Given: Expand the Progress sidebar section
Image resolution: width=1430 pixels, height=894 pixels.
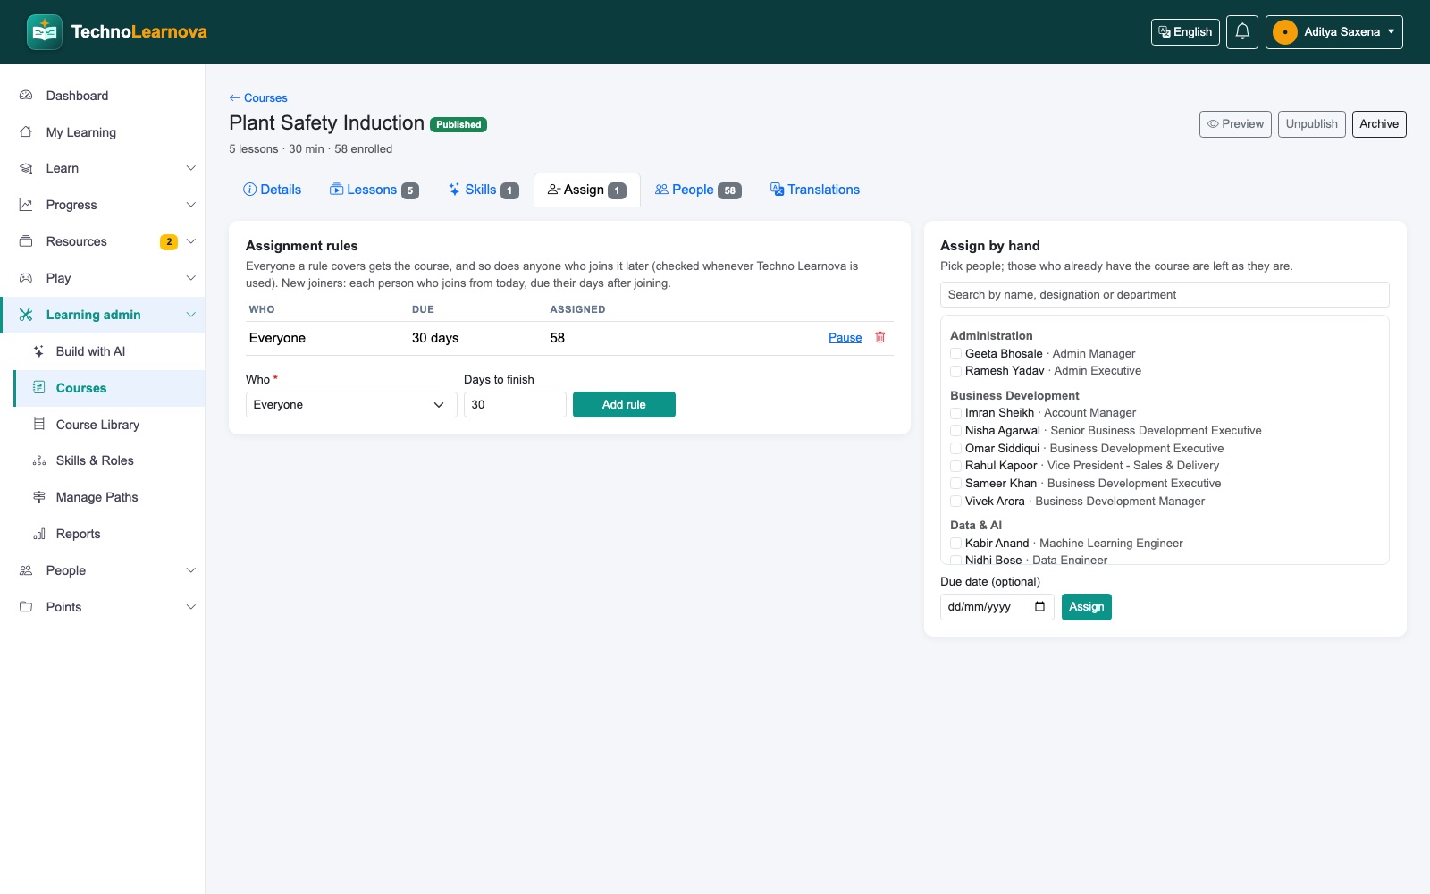Looking at the screenshot, I should pyautogui.click(x=102, y=205).
